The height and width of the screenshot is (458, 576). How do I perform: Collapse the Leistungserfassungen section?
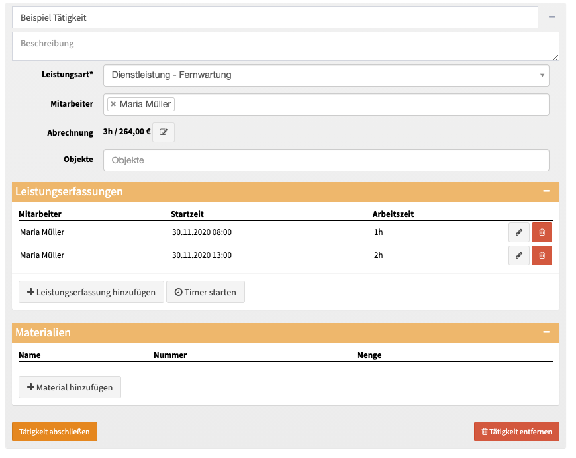point(546,191)
